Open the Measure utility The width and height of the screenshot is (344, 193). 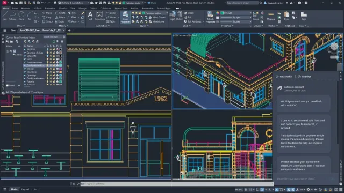click(271, 16)
